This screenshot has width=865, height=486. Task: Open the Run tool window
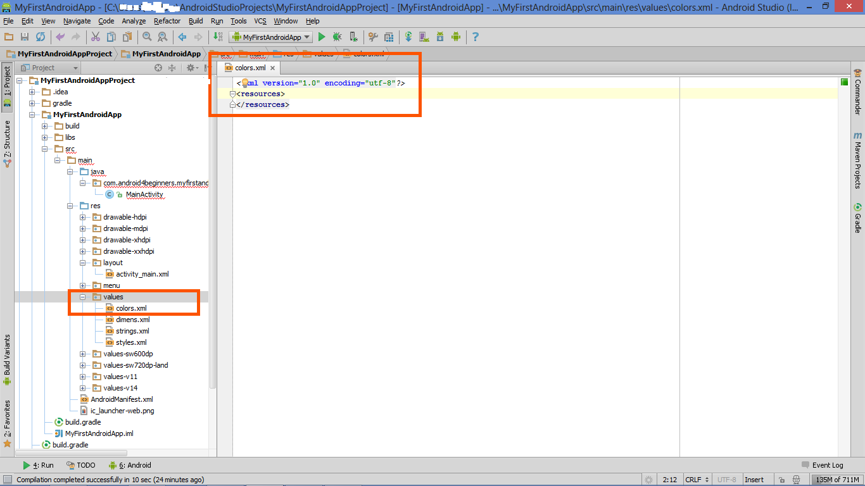[x=37, y=465]
